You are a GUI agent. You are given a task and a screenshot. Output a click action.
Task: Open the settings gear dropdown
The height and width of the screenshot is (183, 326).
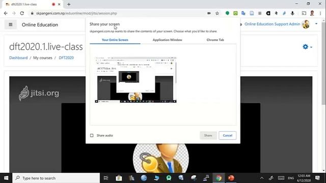pos(307,47)
